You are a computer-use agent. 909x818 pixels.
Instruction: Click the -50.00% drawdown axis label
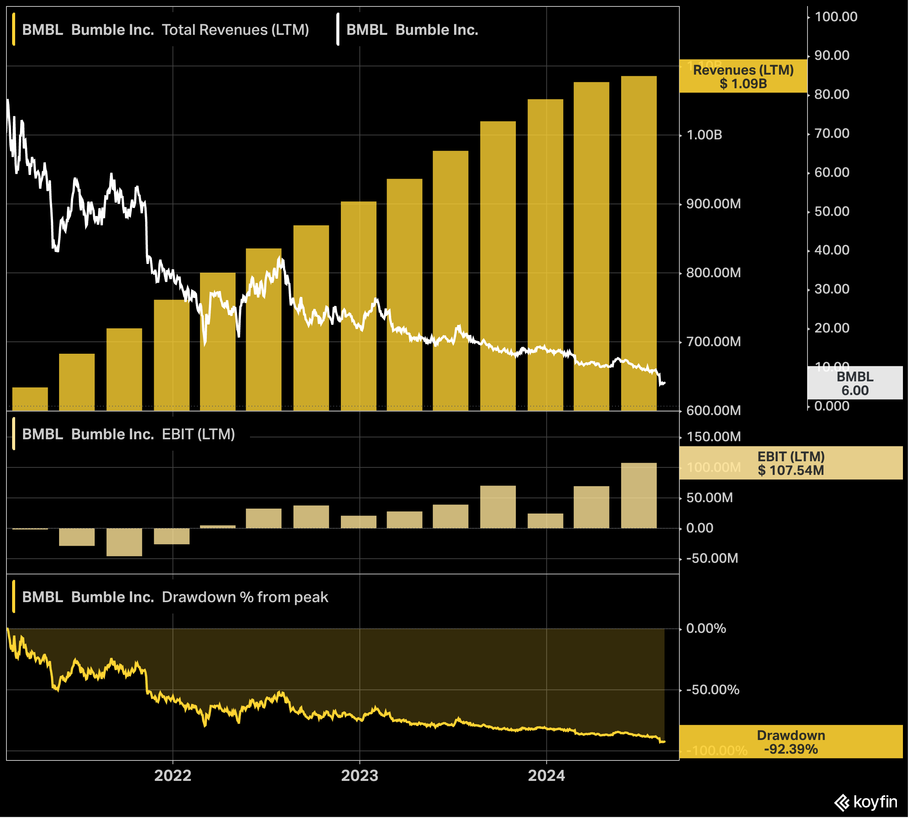tap(713, 690)
